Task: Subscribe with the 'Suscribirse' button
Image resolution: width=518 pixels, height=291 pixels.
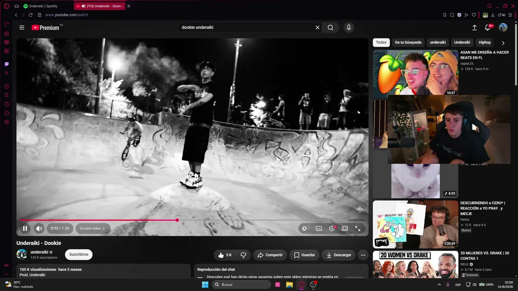Action: [79, 255]
